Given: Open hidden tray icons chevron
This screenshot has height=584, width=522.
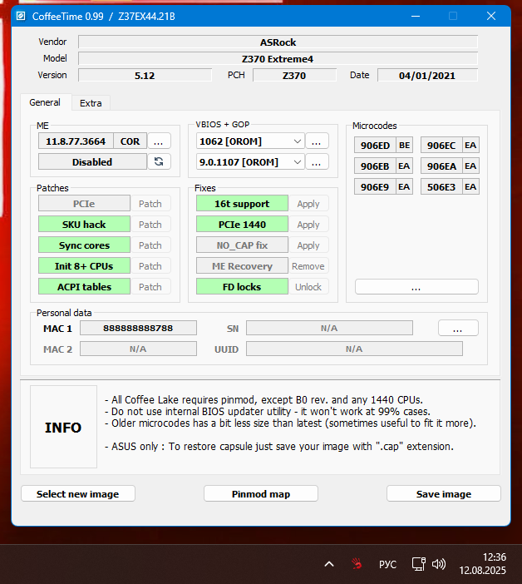Looking at the screenshot, I should 329,564.
